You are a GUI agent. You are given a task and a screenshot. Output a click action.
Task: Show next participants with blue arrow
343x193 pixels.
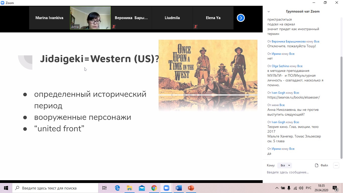(x=241, y=18)
